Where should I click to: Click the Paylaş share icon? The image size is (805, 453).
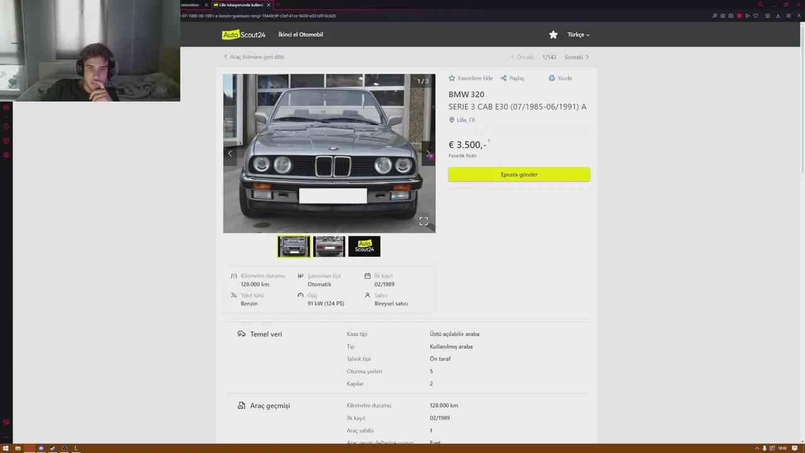point(504,78)
